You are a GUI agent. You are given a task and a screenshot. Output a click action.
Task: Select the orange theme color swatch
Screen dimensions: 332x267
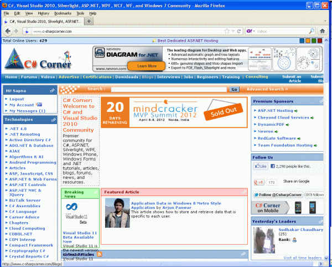coord(308,40)
